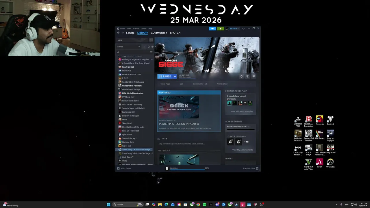Screen dimensions: 370x208
Task: Click the sort ascending arrow icon
Action: click(144, 47)
